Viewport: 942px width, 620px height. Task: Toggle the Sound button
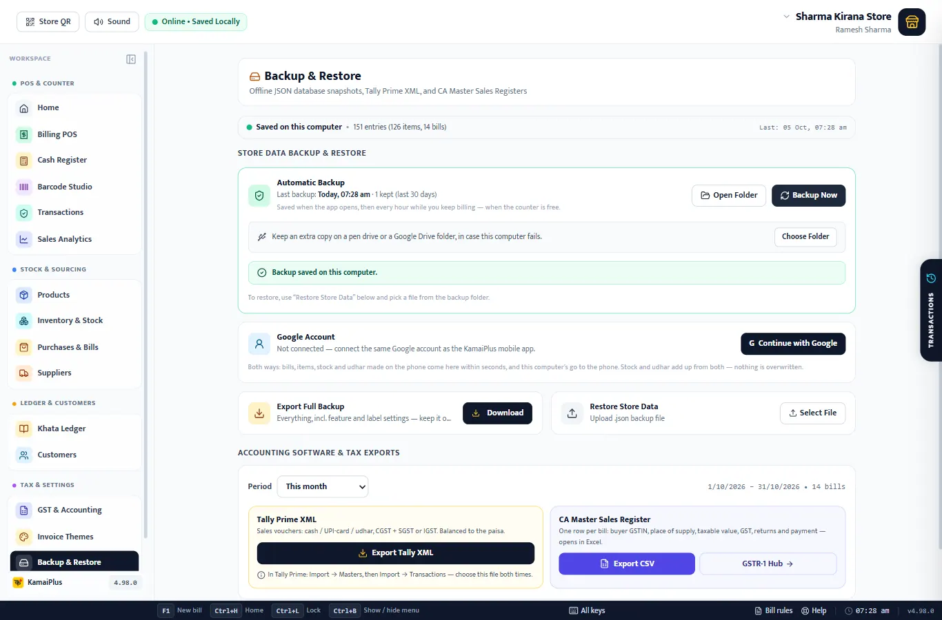click(112, 21)
